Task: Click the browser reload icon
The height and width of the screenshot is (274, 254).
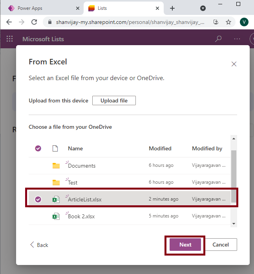Action: tap(34, 22)
